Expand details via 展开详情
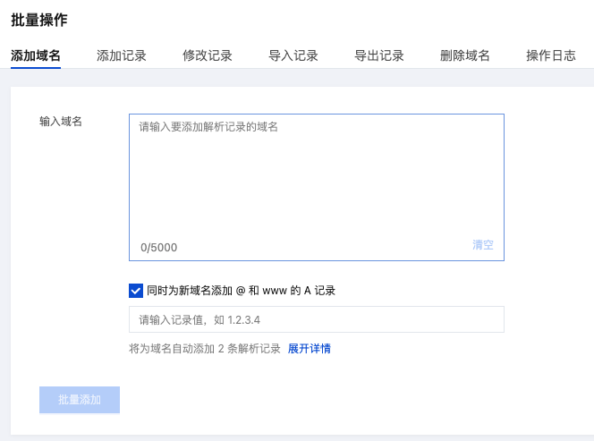The height and width of the screenshot is (441, 594). pyautogui.click(x=309, y=348)
